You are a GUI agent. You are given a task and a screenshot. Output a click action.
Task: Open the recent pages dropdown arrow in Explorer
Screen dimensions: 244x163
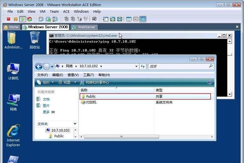[52, 66]
